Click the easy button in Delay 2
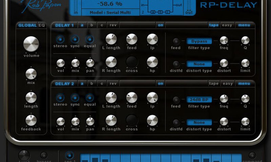Image resolution: width=271 pixels, height=162 pixels. click(x=228, y=84)
